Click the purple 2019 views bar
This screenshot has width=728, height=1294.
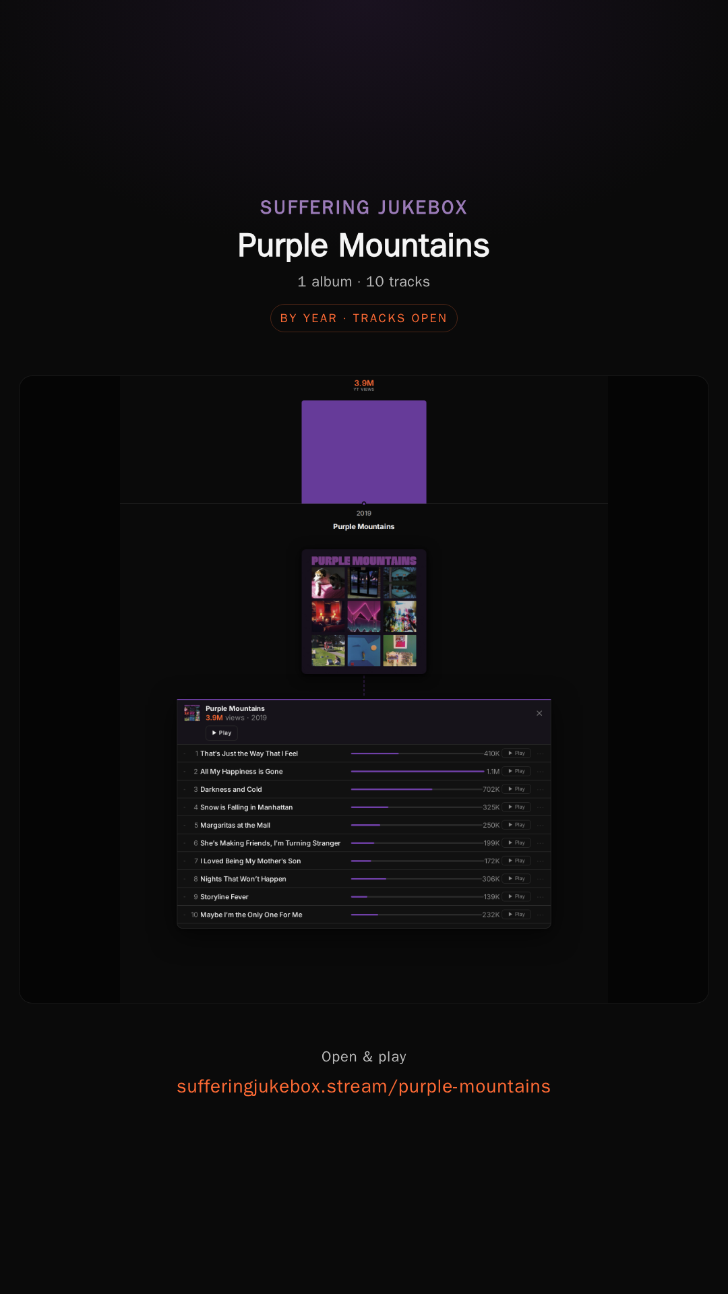point(364,452)
